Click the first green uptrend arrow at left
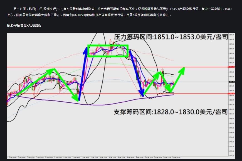The height and width of the screenshot is (161, 242). (35, 82)
